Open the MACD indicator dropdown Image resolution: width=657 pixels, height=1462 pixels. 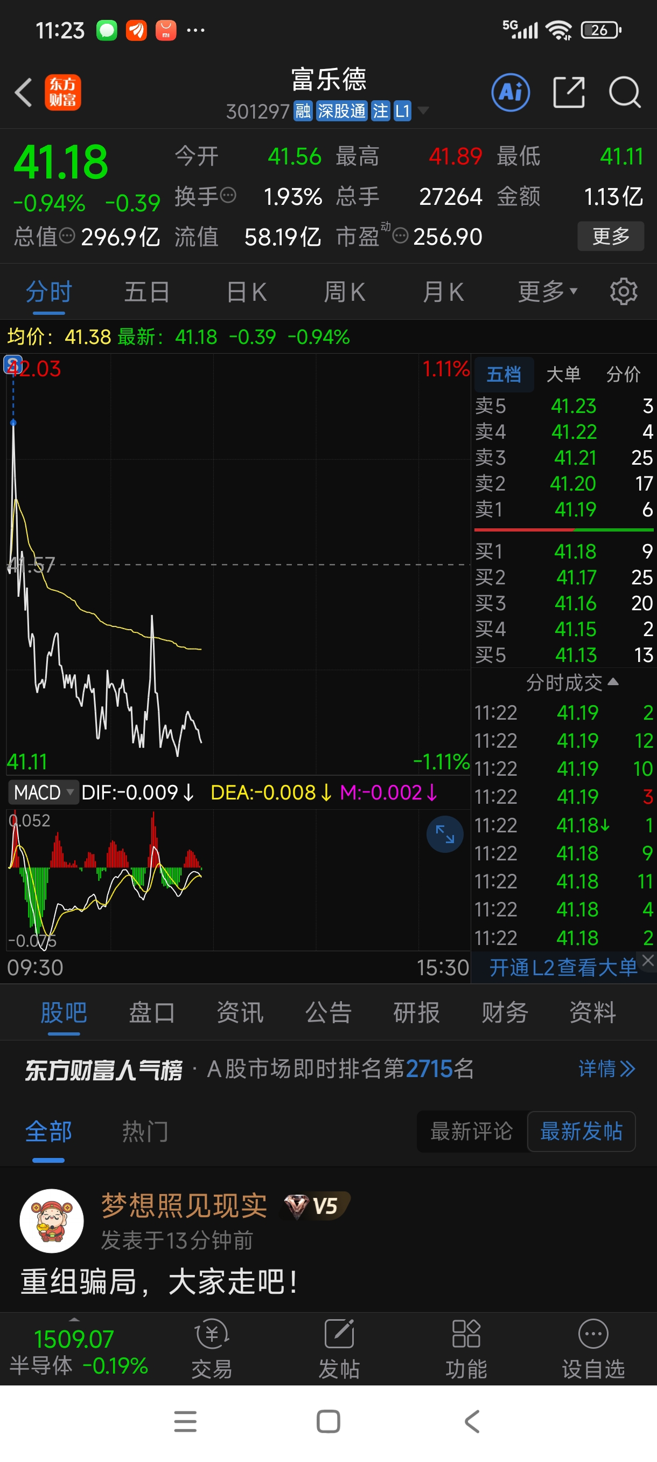coord(43,792)
